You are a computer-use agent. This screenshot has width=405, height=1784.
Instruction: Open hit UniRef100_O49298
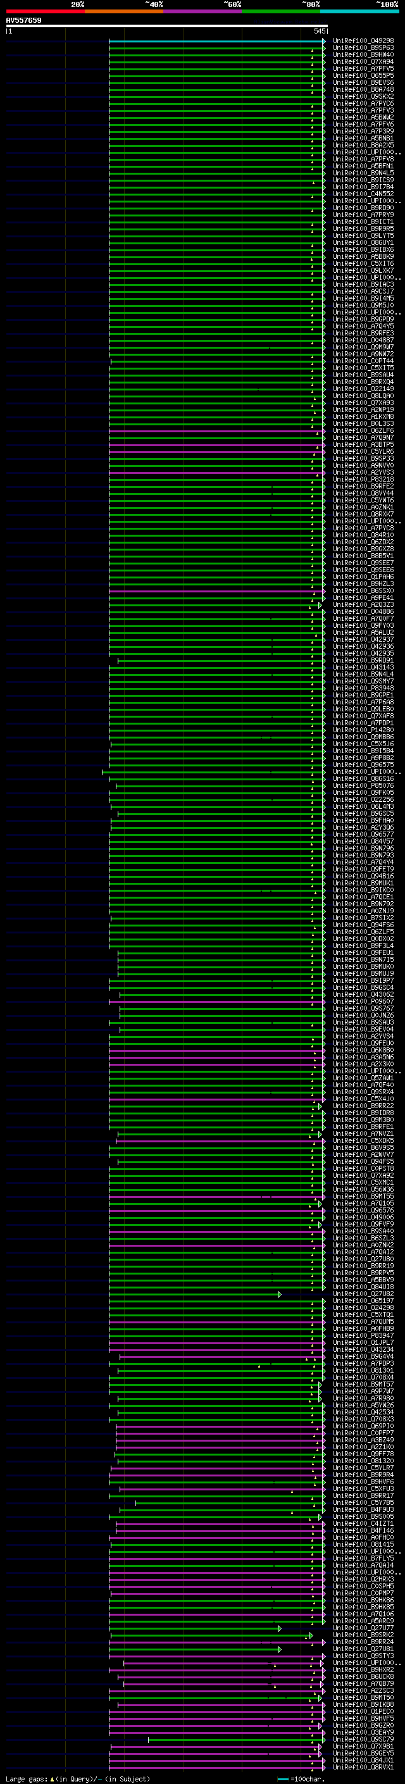point(363,41)
